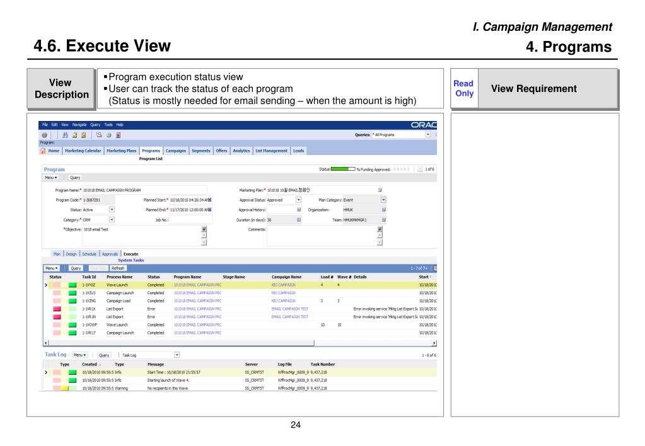Open the Plan Category dropdown showing Event
This screenshot has width=645, height=446.
(x=383, y=200)
